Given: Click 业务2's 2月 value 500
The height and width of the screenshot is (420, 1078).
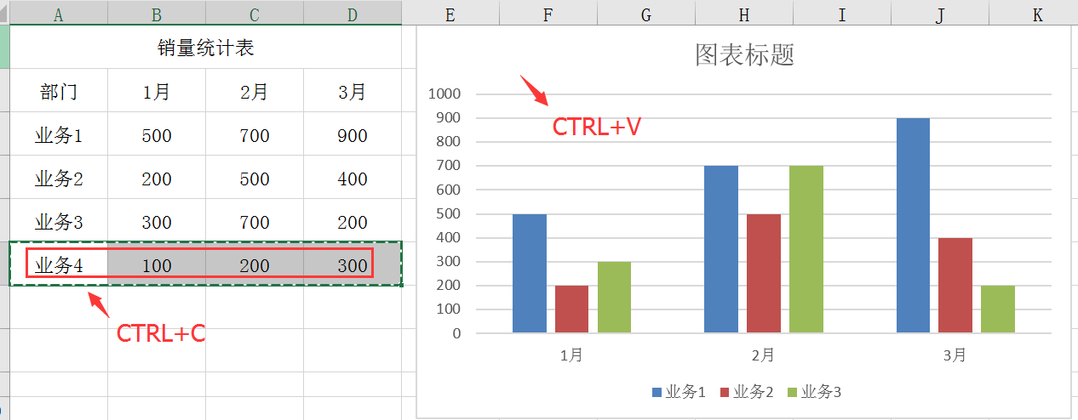Looking at the screenshot, I should (x=255, y=178).
